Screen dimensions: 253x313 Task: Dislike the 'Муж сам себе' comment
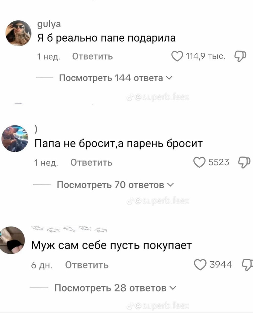tap(248, 265)
